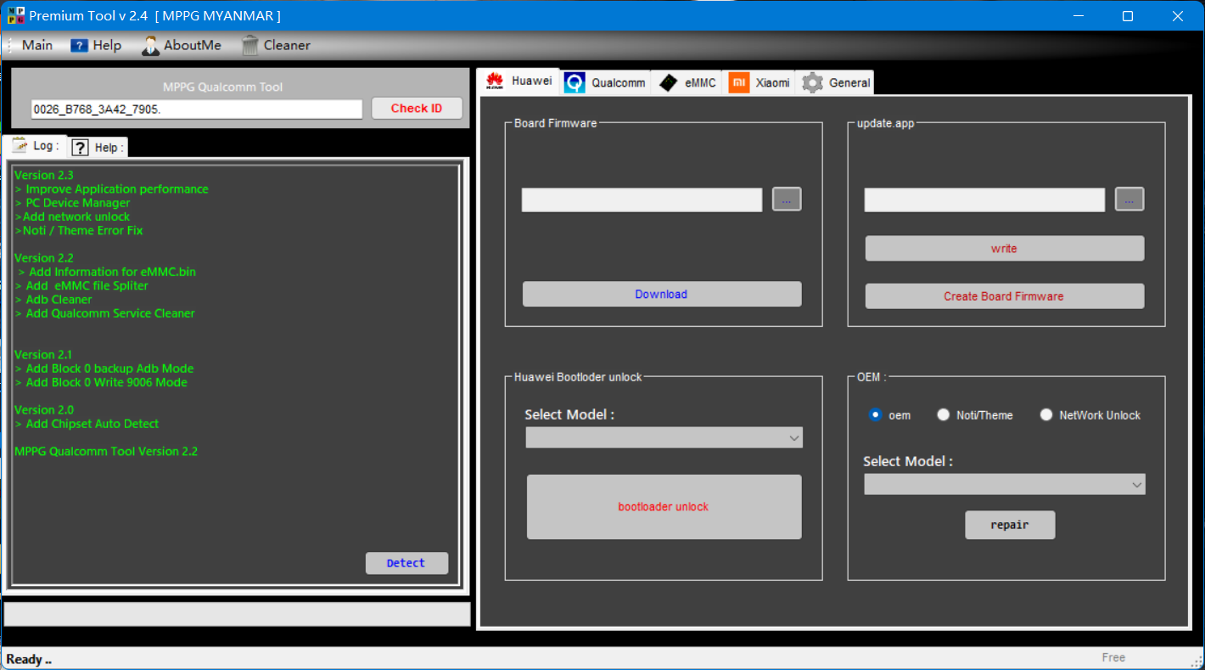The width and height of the screenshot is (1205, 670).
Task: Click the MPPG logo in the title bar
Action: [15, 14]
